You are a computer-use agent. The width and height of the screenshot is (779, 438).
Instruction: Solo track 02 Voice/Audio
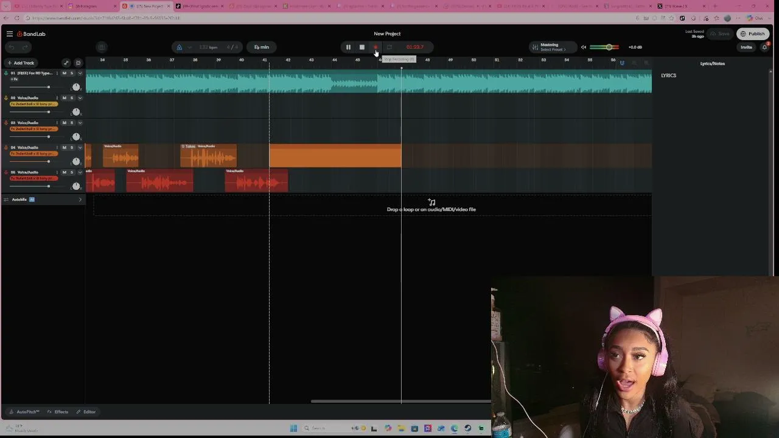tap(71, 98)
